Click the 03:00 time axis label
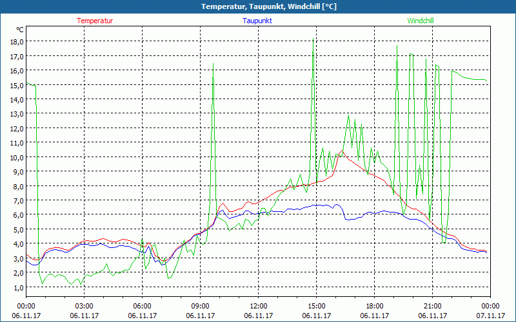The width and height of the screenshot is (516, 322). (84, 306)
